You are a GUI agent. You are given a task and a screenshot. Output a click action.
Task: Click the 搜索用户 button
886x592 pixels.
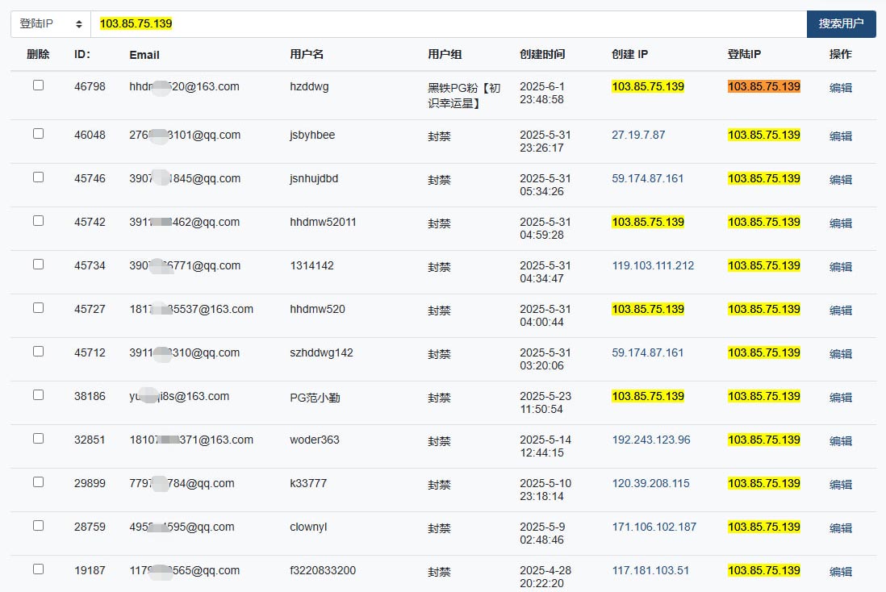tap(841, 23)
